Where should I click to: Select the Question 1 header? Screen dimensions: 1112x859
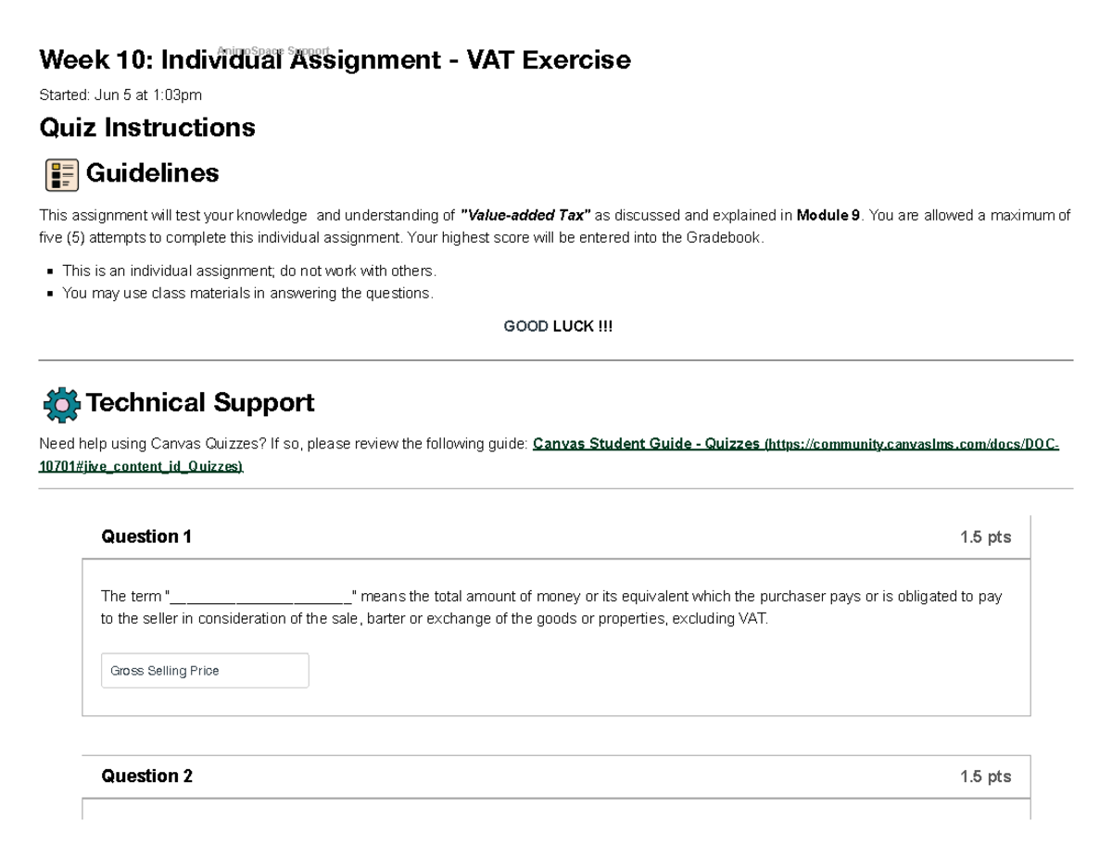pyautogui.click(x=145, y=536)
